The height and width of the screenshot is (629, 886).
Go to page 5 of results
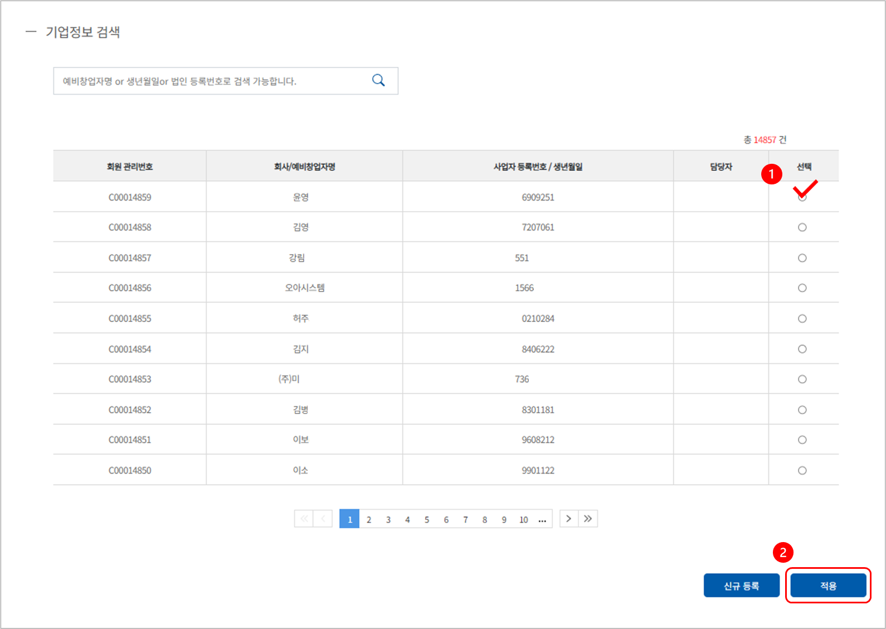[x=427, y=519]
